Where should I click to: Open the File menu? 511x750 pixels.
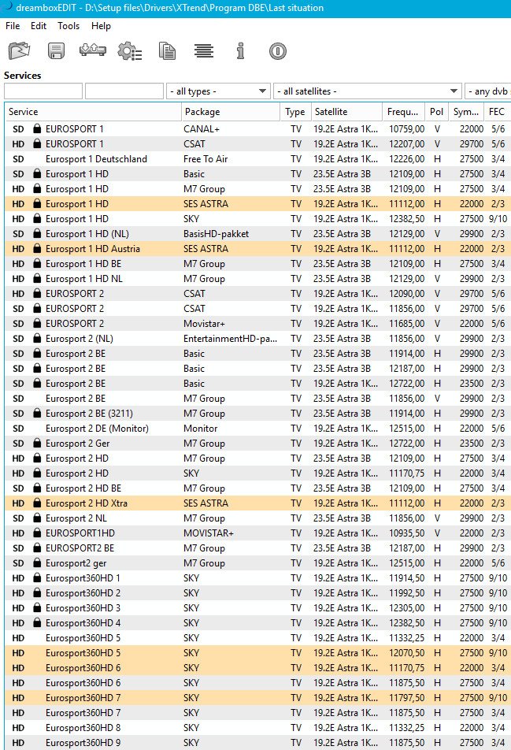click(13, 26)
